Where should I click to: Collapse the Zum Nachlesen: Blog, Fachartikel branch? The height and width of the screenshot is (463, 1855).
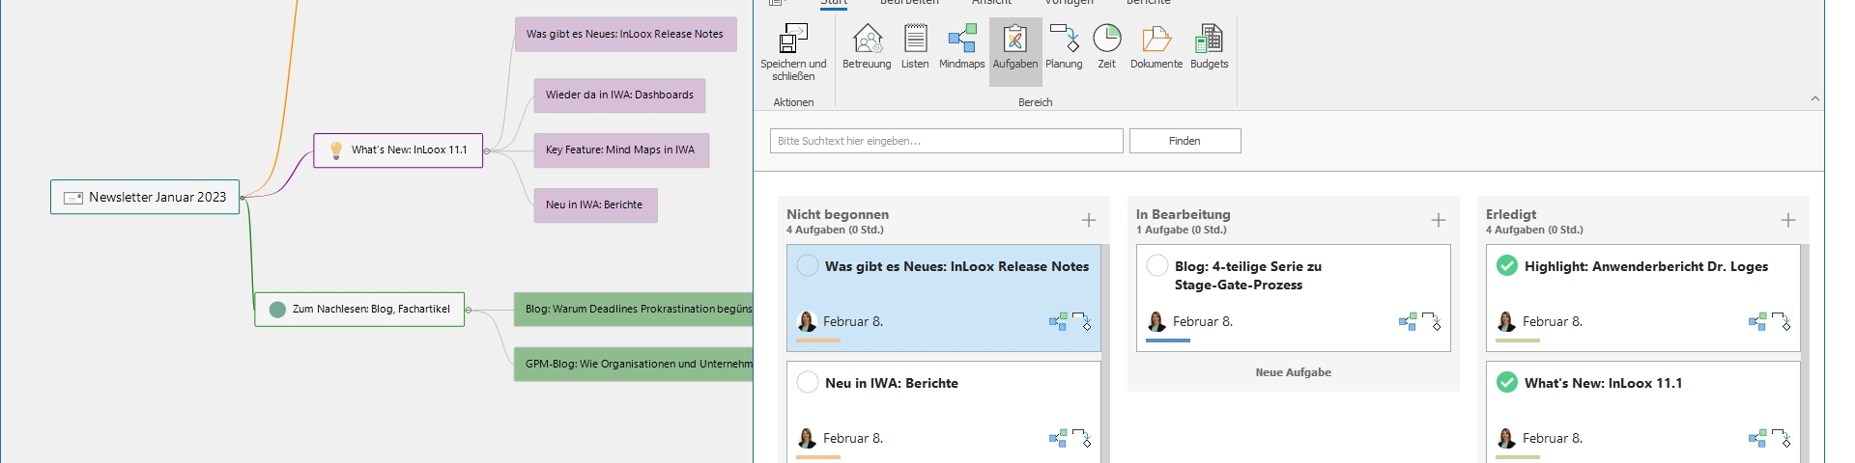(469, 310)
